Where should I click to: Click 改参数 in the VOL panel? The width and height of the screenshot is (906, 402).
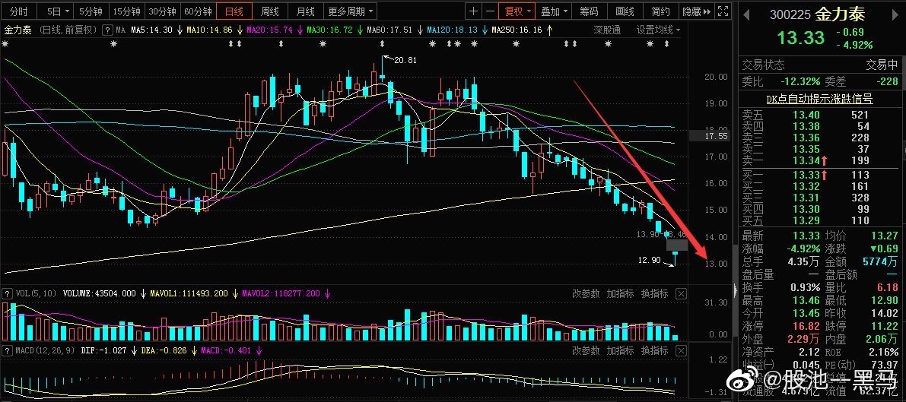pos(586,293)
